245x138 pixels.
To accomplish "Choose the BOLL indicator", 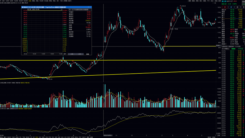I will click(x=76, y=137).
